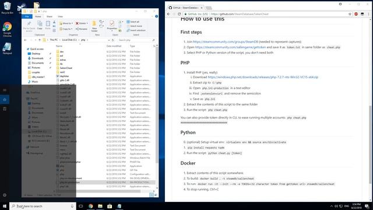Click the Explorer help question mark icon
This screenshot has width=373, height=210.
[x=157, y=16]
